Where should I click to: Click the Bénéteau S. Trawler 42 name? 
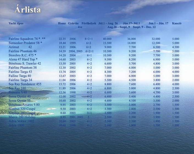point(25,64)
